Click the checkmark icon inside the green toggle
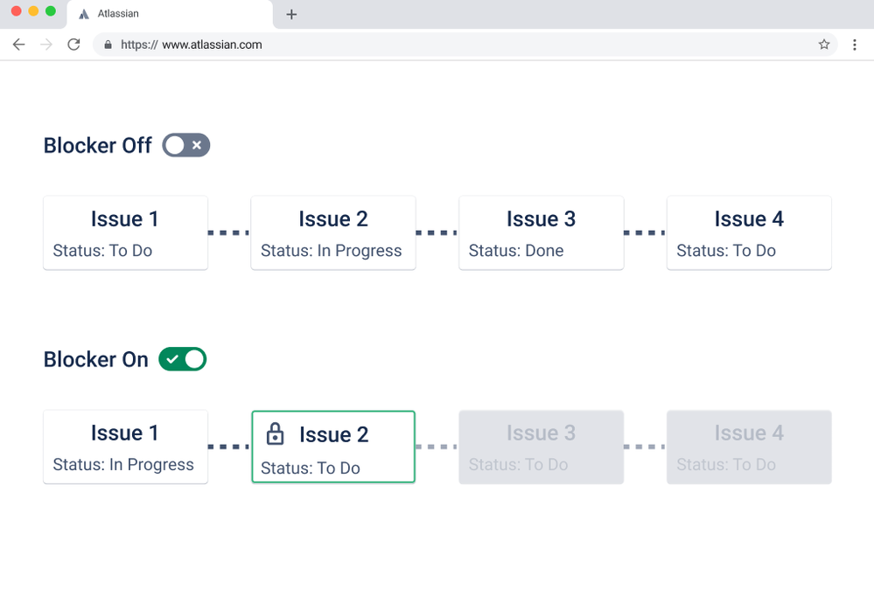This screenshot has height=603, width=874. pyautogui.click(x=172, y=359)
